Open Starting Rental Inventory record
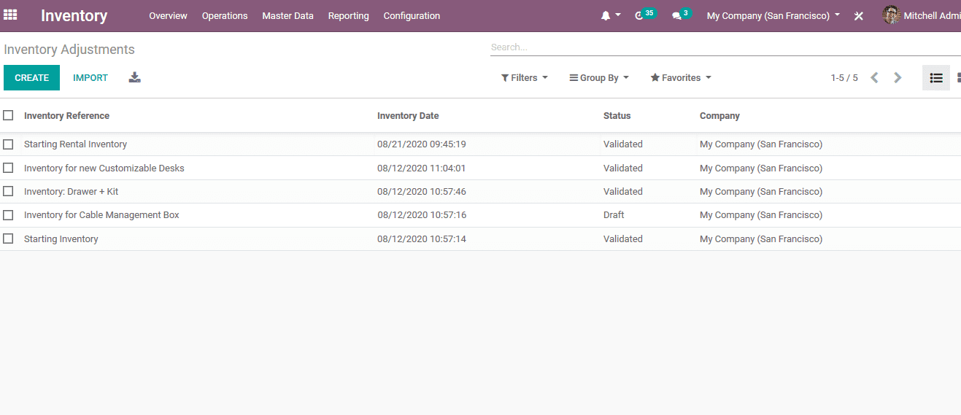Screen dimensions: 961x415 (75, 144)
